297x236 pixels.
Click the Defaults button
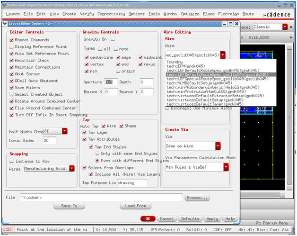pyautogui.click(x=190, y=219)
